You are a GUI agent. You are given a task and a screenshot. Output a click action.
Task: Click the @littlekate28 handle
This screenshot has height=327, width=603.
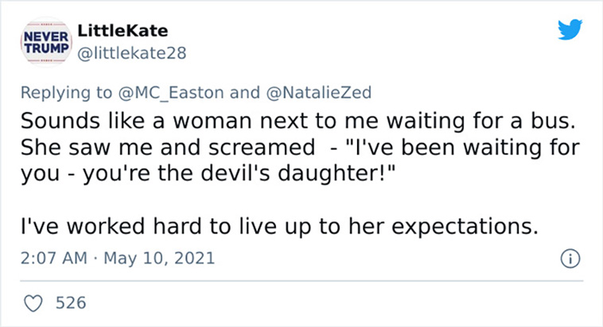point(132,53)
